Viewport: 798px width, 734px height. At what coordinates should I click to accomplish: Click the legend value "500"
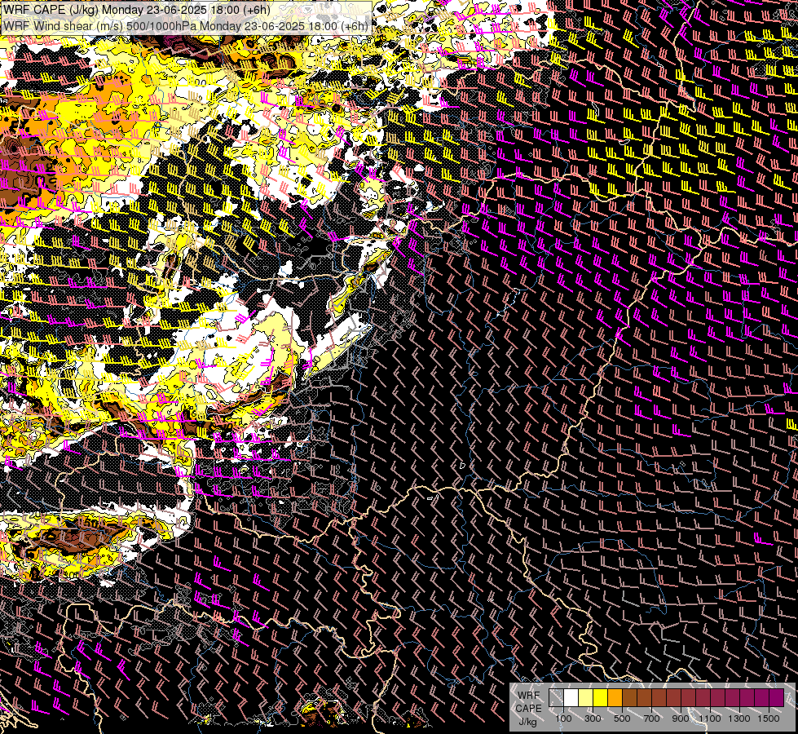pos(622,719)
